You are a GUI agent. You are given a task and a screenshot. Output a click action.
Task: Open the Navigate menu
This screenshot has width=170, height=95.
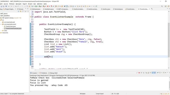[19, 4]
